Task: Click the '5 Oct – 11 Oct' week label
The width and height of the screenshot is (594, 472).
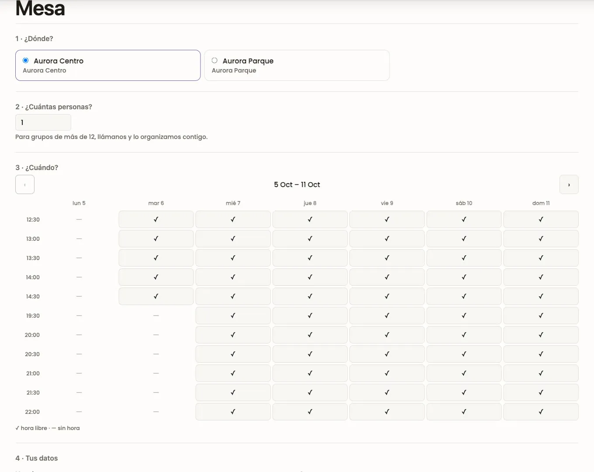Action: 297,184
